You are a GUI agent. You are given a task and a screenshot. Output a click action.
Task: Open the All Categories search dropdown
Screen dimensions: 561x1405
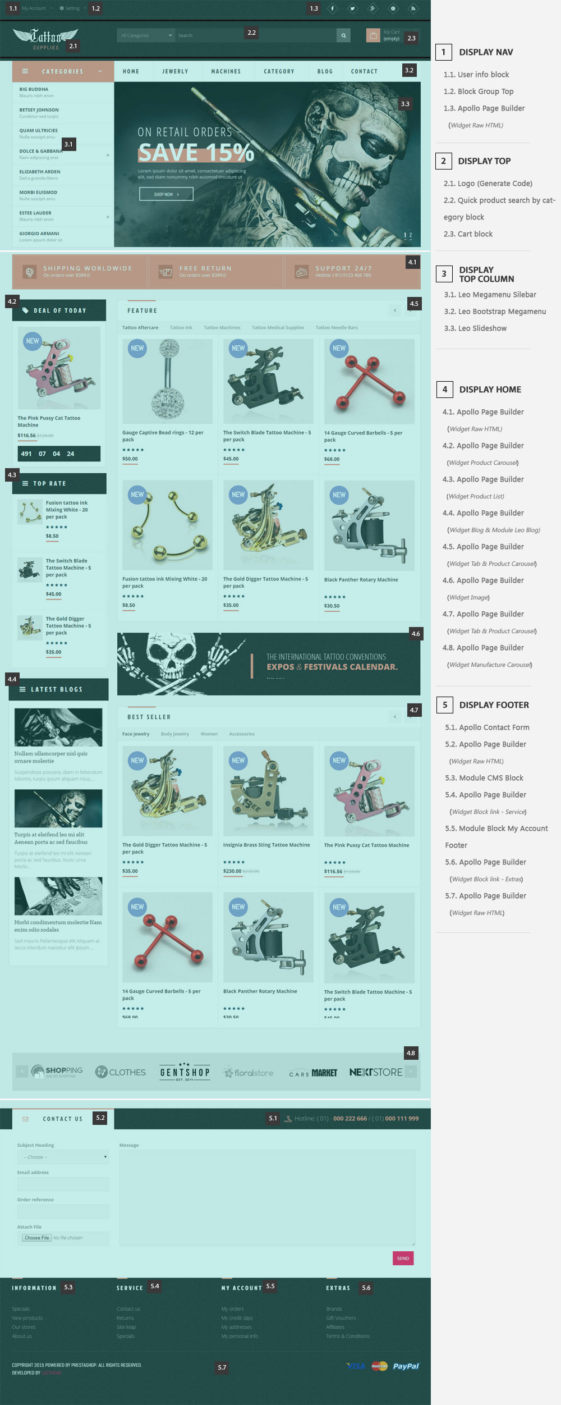(146, 35)
